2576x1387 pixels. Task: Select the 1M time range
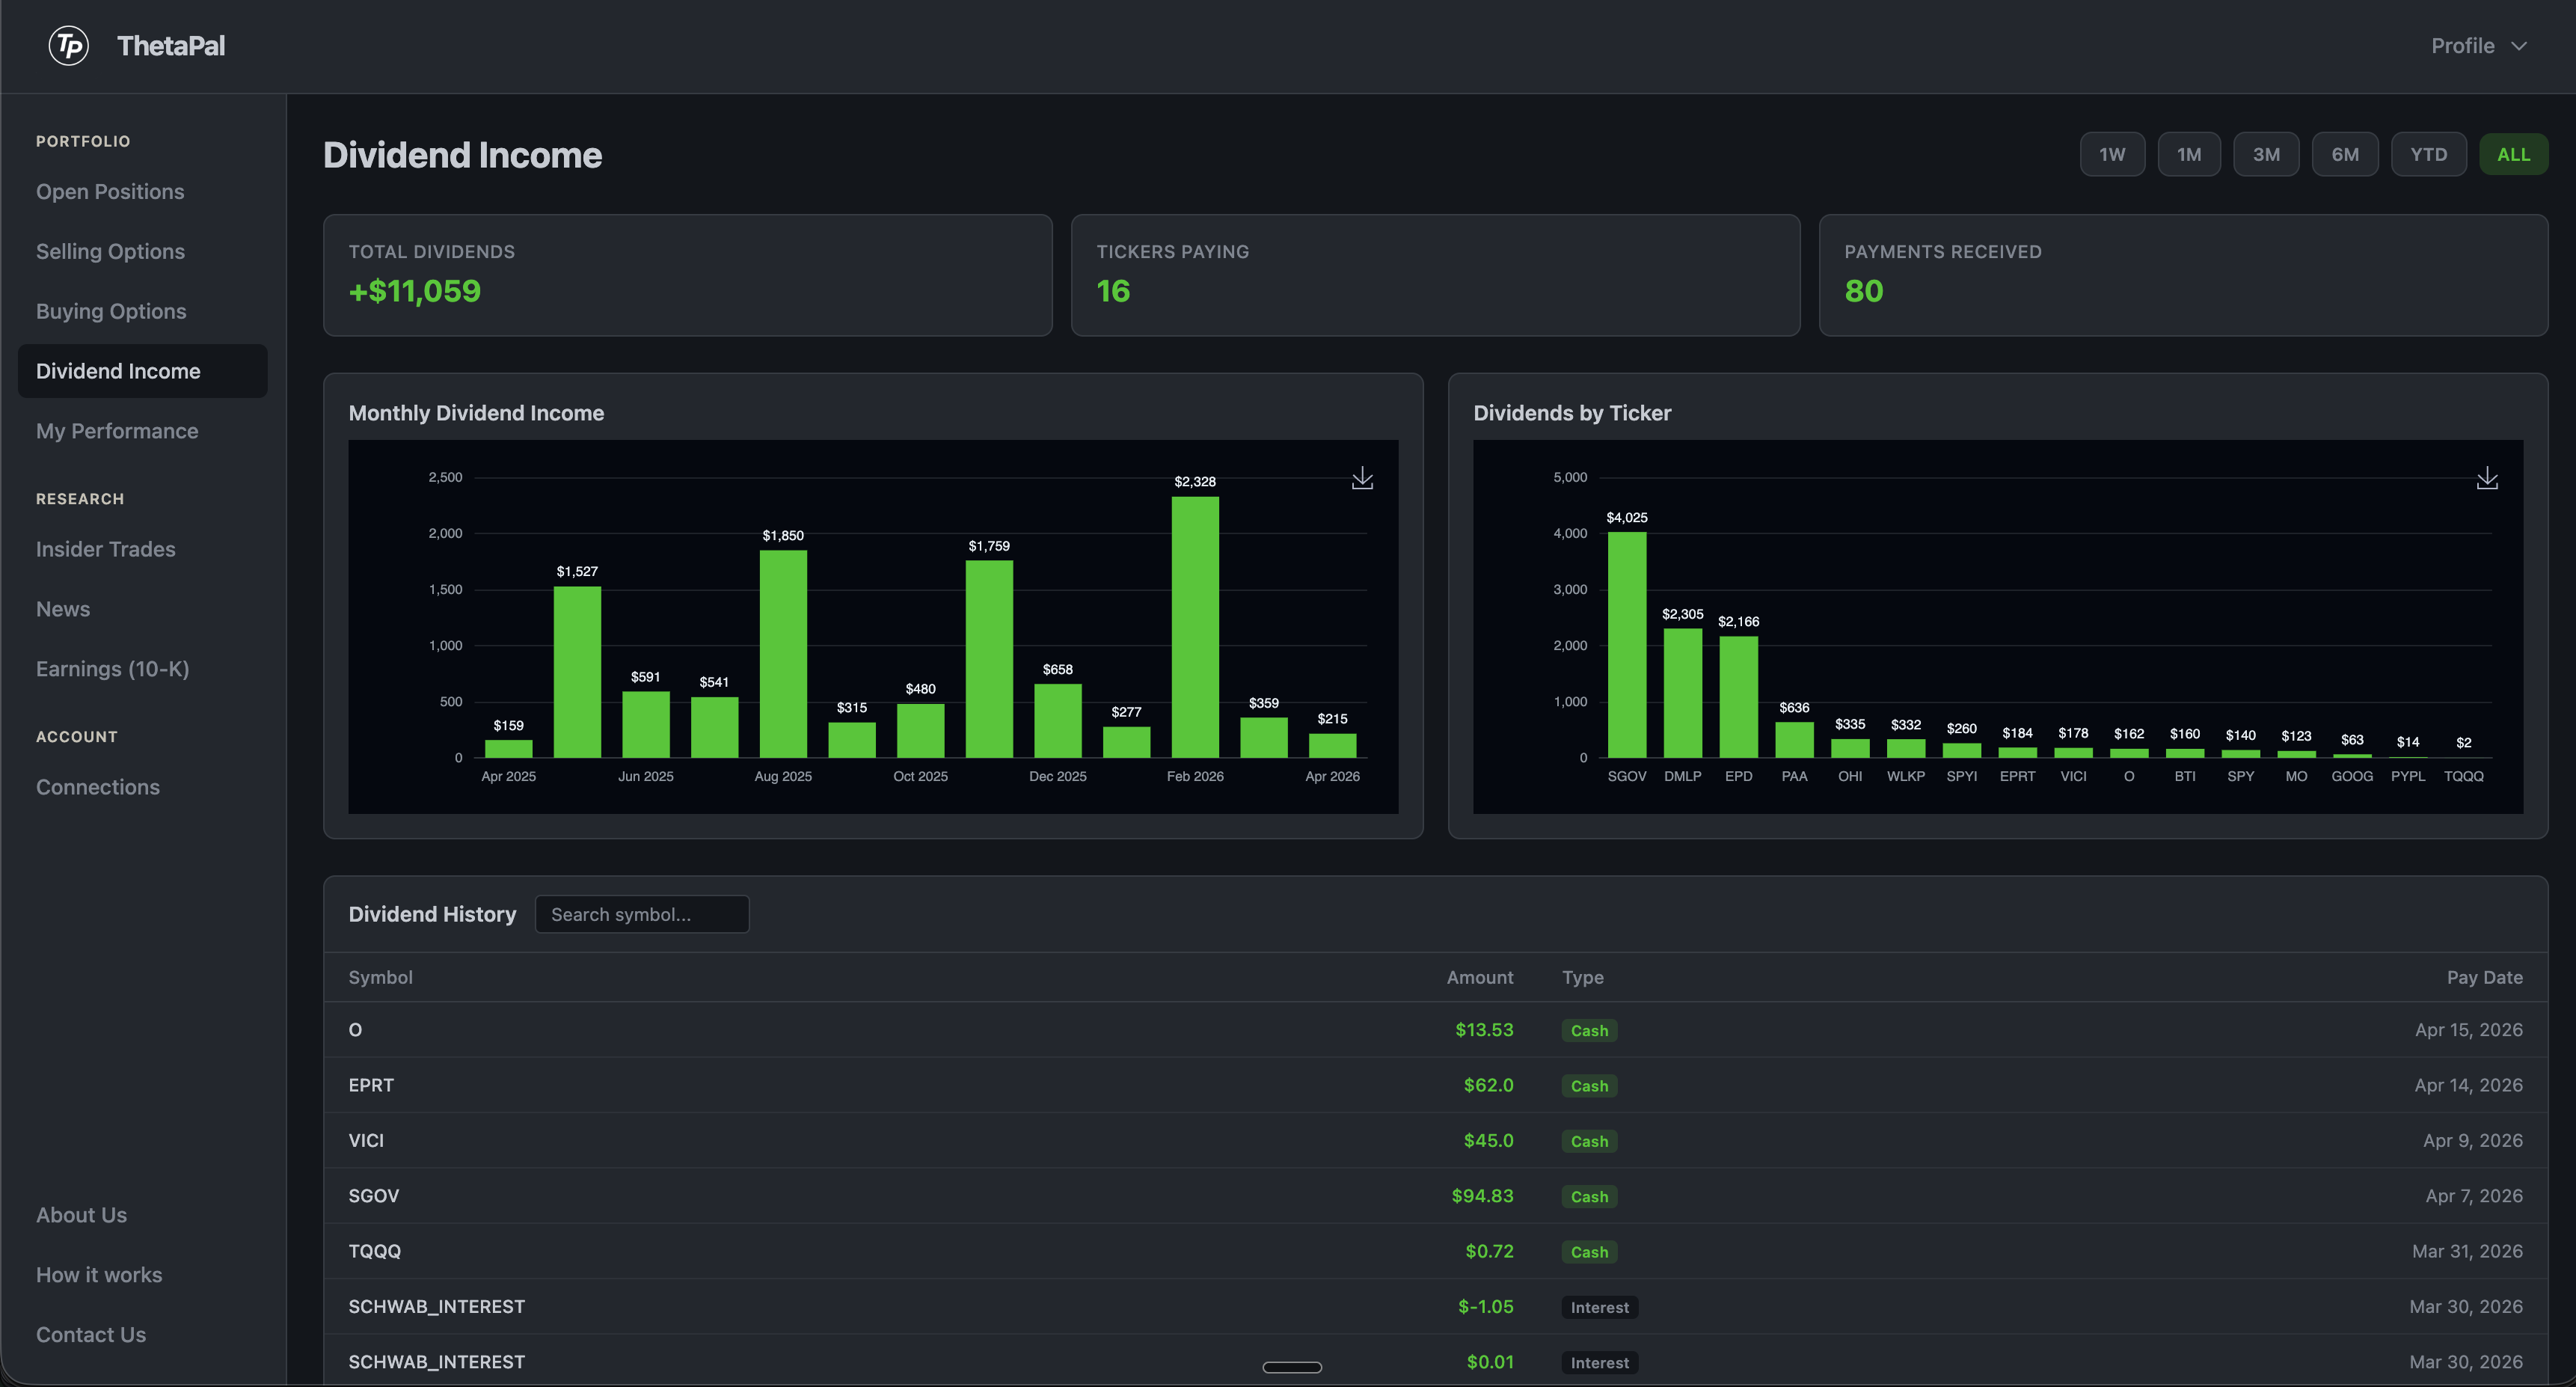2189,154
